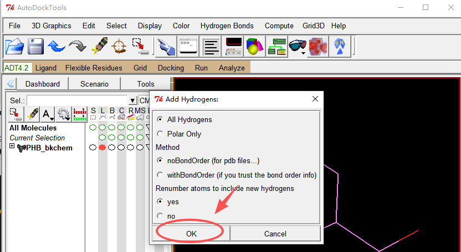
Task: Click the 3D glasses stereo icon
Action: pyautogui.click(x=297, y=46)
